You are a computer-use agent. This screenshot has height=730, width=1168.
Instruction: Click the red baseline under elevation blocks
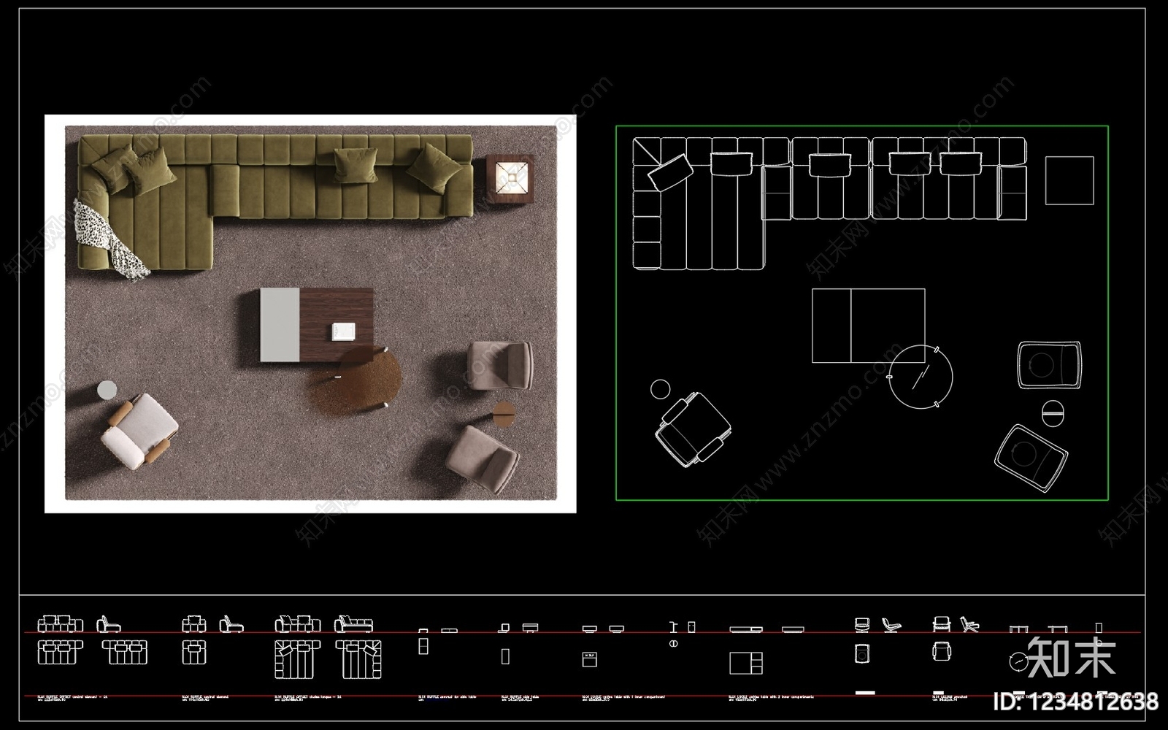pos(582,632)
